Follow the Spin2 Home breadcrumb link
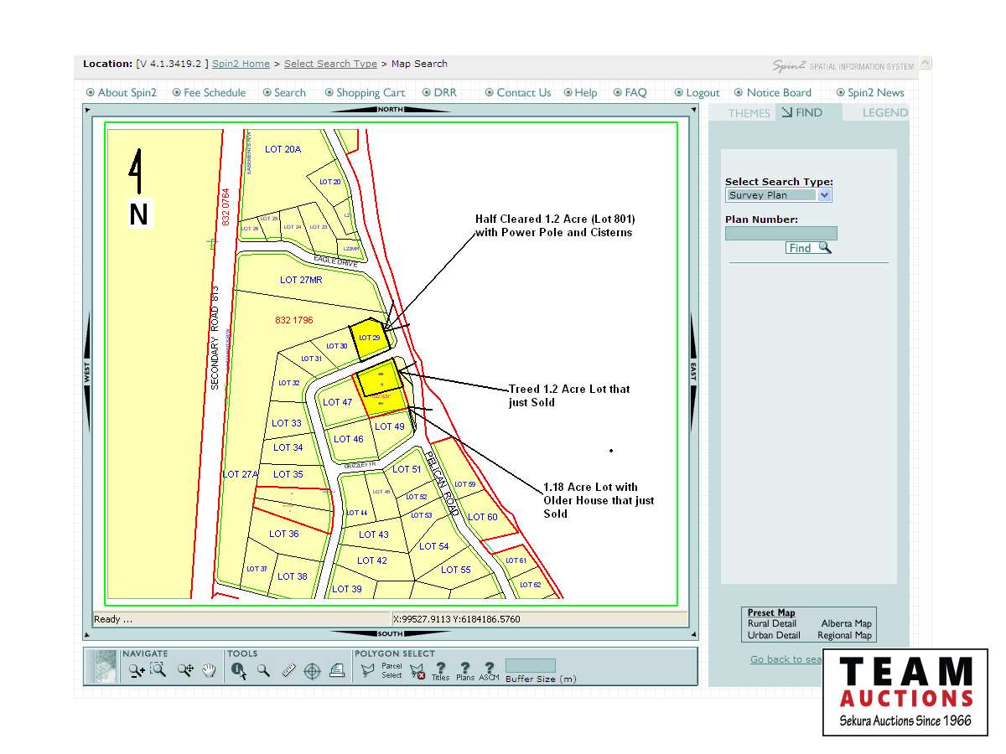This screenshot has width=1006, height=754. tap(241, 64)
